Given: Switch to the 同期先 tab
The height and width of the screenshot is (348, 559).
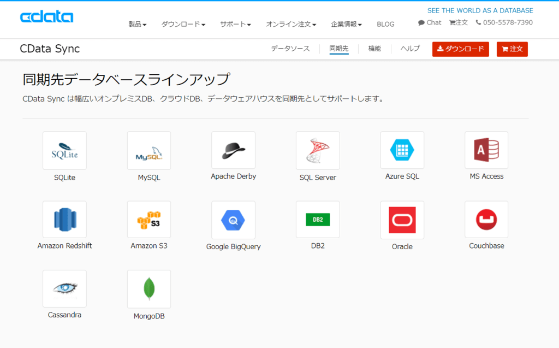Looking at the screenshot, I should point(338,49).
